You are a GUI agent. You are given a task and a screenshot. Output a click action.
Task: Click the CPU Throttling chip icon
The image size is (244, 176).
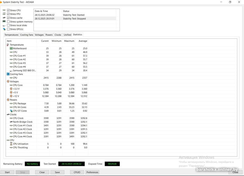point(11,148)
